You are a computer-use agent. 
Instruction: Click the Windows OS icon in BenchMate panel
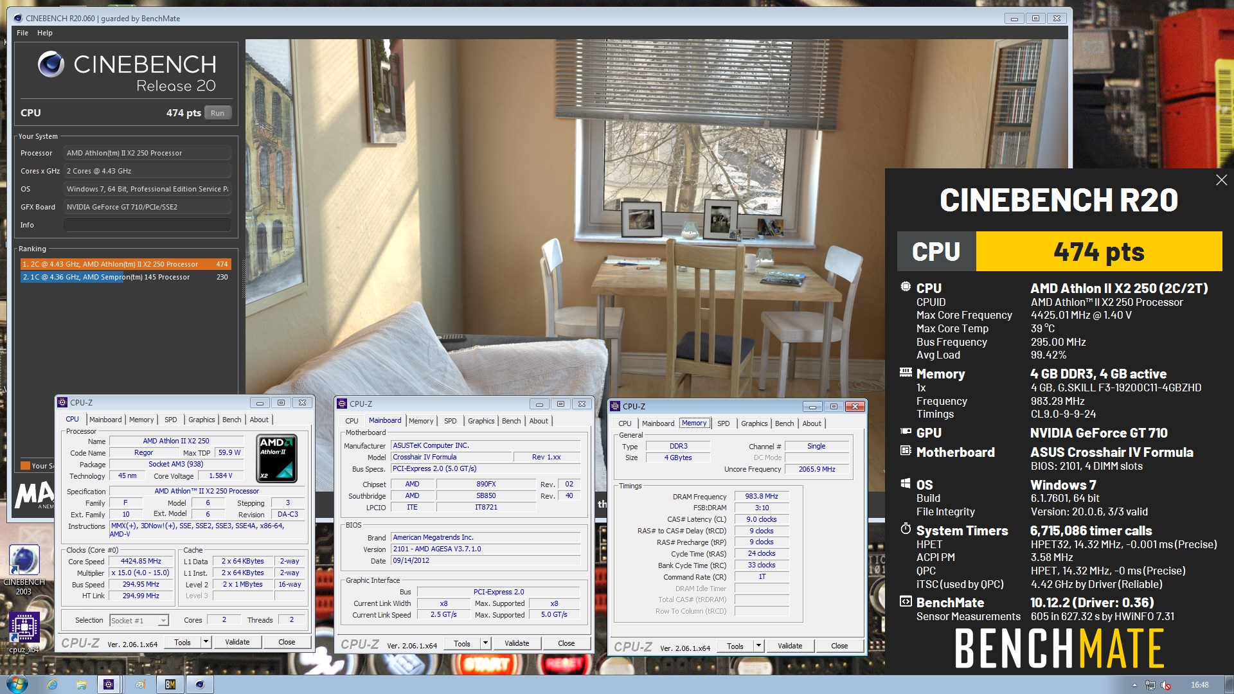[906, 484]
